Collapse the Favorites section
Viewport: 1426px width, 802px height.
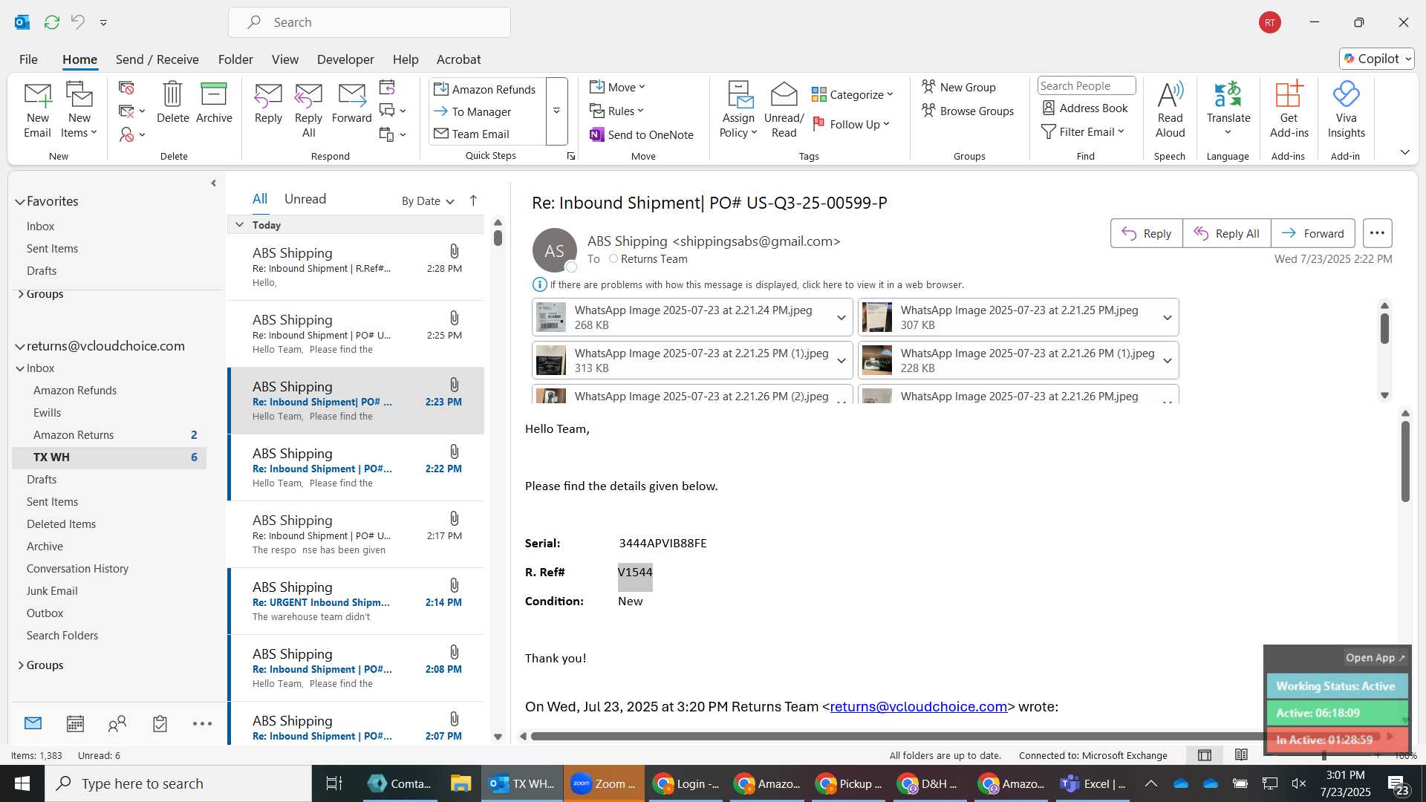20,201
